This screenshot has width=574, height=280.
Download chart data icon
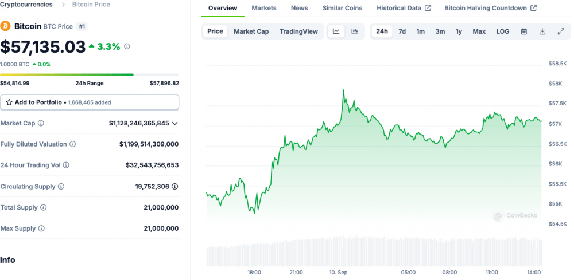coord(542,31)
